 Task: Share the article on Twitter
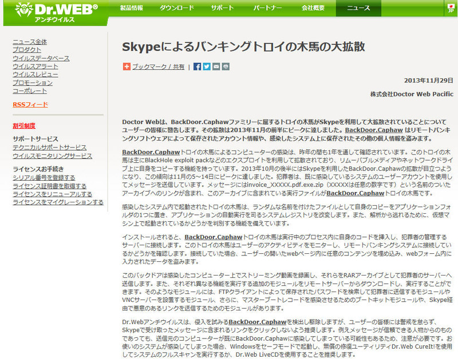(x=207, y=66)
